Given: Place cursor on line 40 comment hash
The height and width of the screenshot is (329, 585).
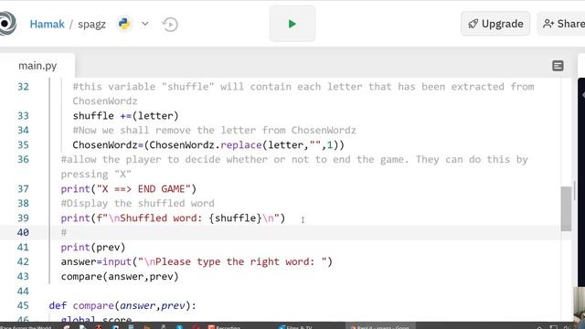Looking at the screenshot, I should pyautogui.click(x=64, y=232).
